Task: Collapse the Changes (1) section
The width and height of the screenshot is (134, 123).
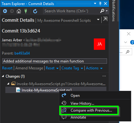Action: (3, 76)
